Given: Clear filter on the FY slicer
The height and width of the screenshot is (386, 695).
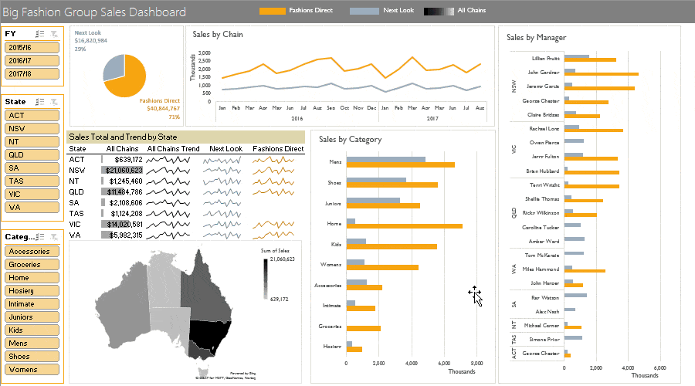Looking at the screenshot, I should tap(54, 34).
